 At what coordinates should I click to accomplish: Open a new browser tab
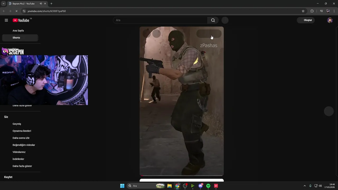[51, 4]
